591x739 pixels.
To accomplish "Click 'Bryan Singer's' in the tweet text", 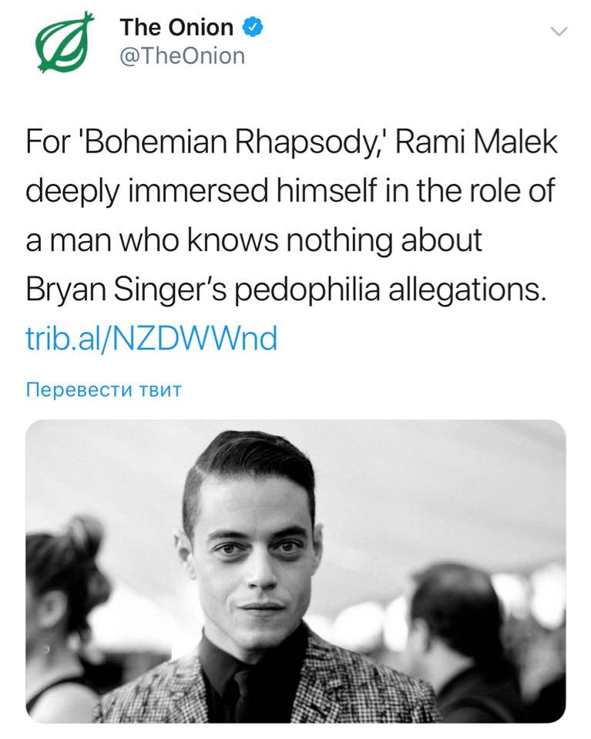I will coord(129,289).
